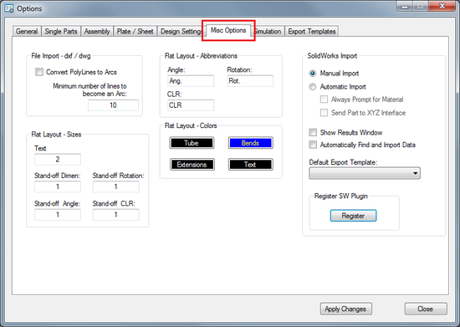This screenshot has height=327, width=460.
Task: Click the Options window title icon
Action: (9, 8)
